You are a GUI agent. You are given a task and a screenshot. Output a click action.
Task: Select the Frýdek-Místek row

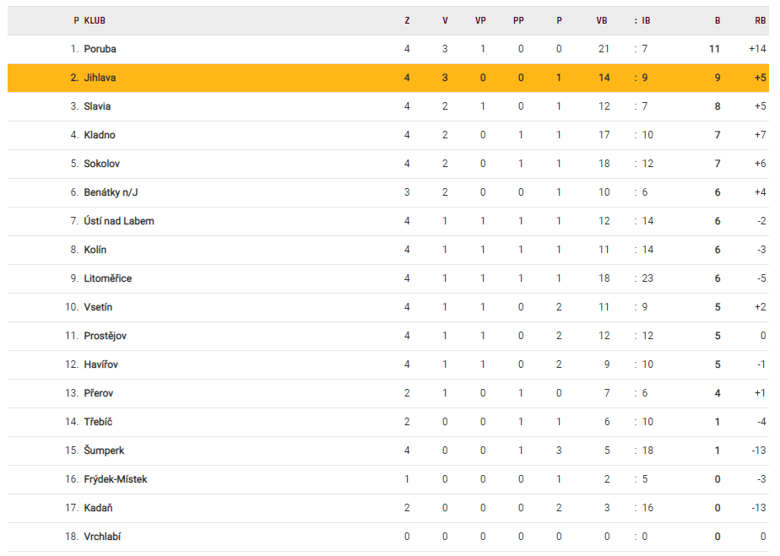[x=388, y=479]
